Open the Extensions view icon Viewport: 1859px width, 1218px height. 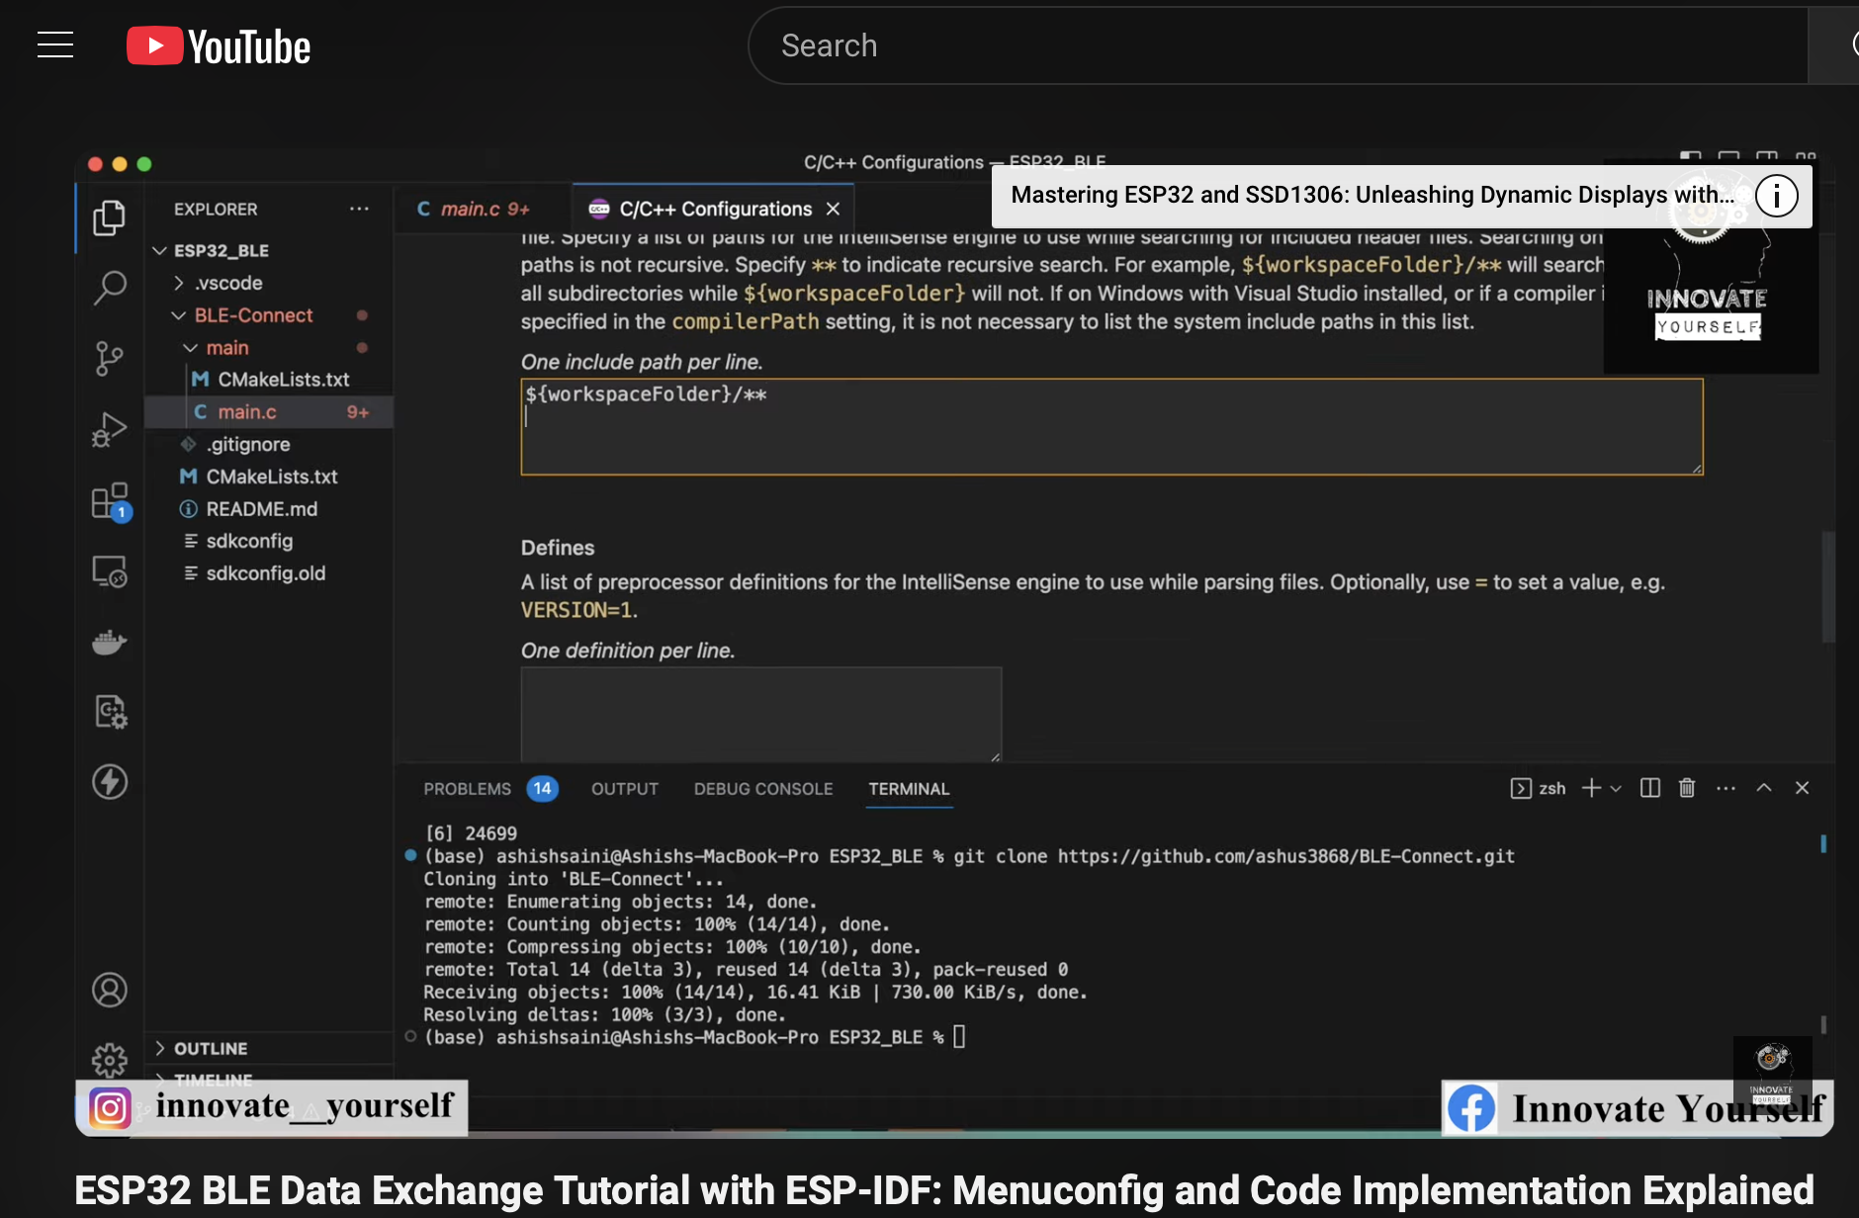tap(109, 501)
